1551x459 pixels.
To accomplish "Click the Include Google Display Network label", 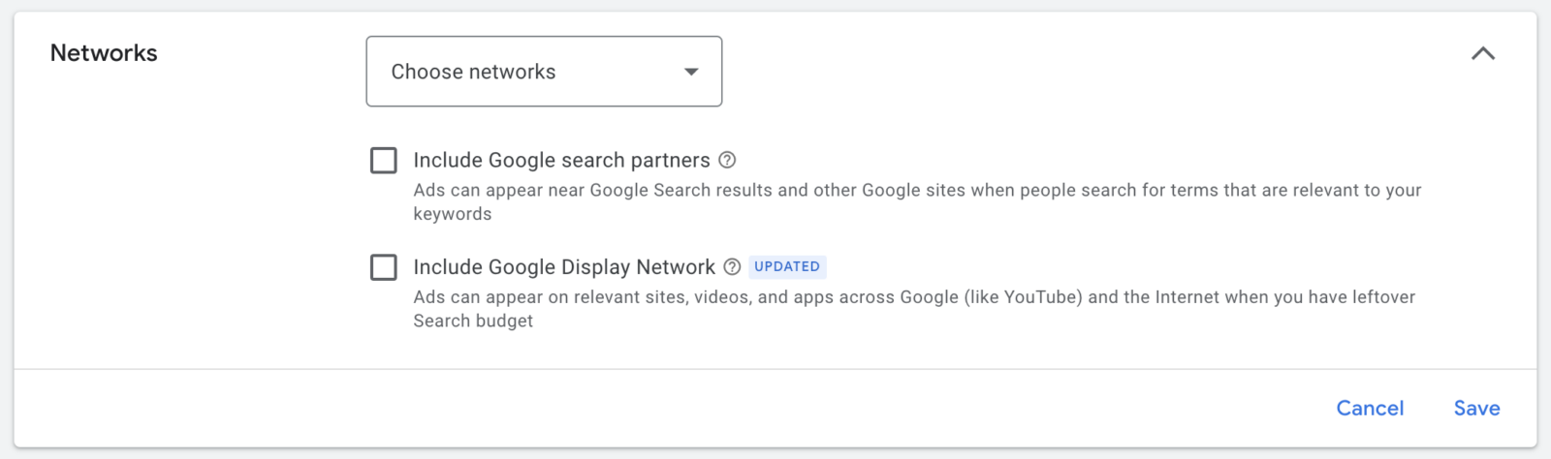I will pos(564,267).
